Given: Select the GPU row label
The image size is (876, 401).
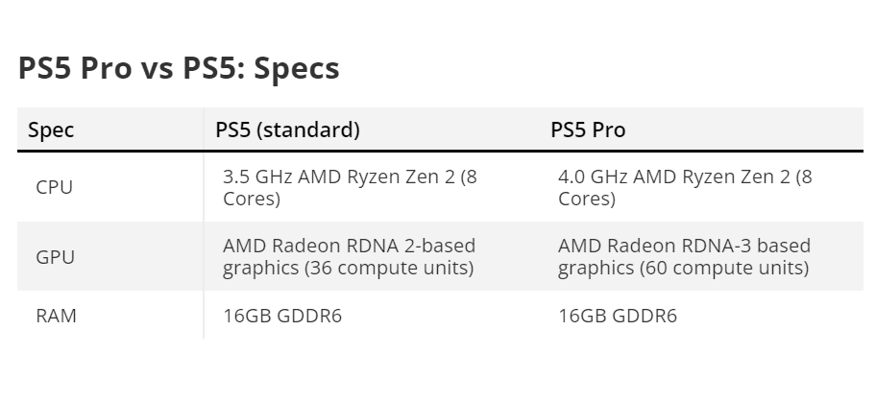Looking at the screenshot, I should 56,257.
